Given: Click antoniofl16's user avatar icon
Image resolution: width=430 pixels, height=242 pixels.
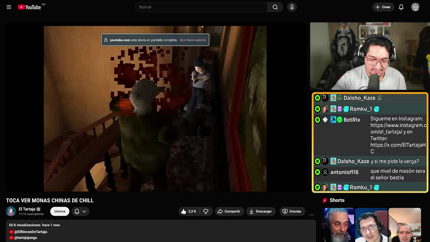Looking at the screenshot, I should tap(325, 172).
